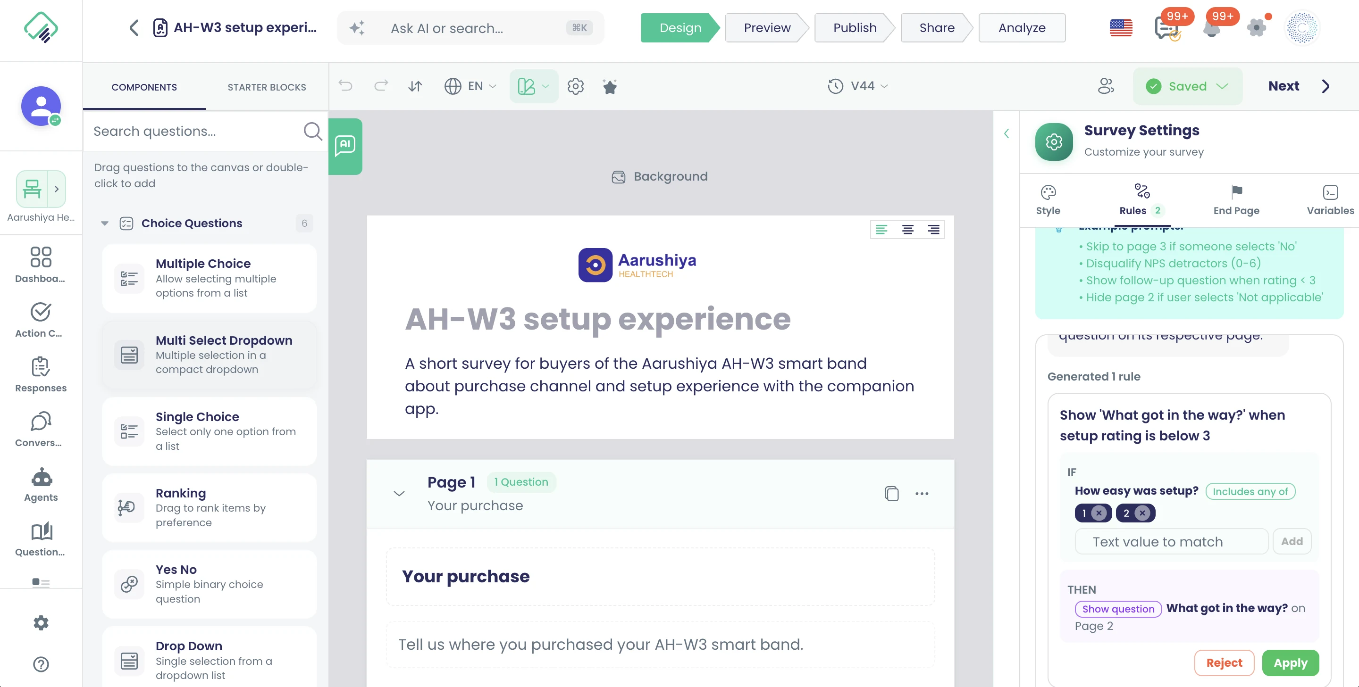
Task: Align header content left
Action: (881, 229)
